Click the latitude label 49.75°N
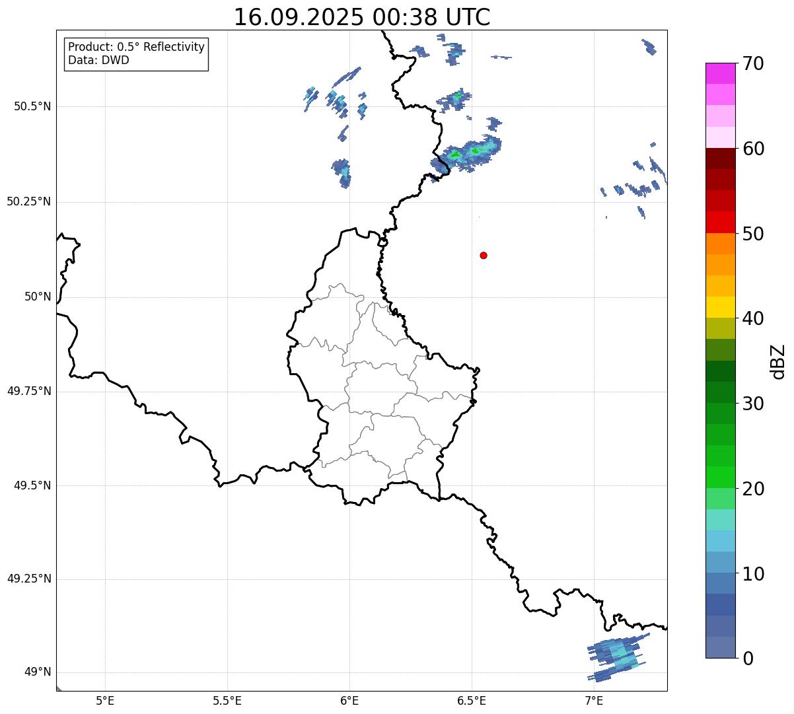 (x=28, y=391)
